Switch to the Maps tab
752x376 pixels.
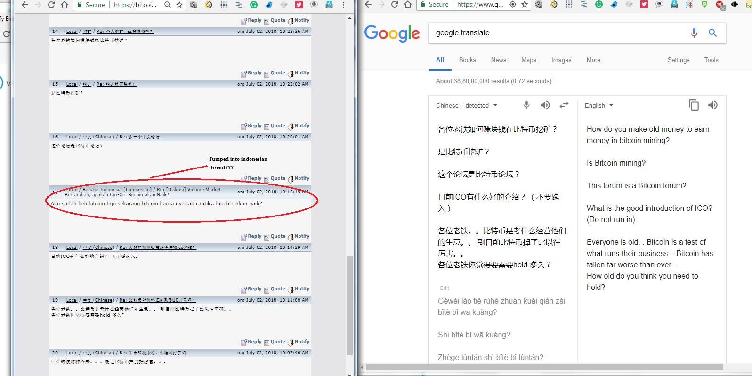tap(529, 60)
